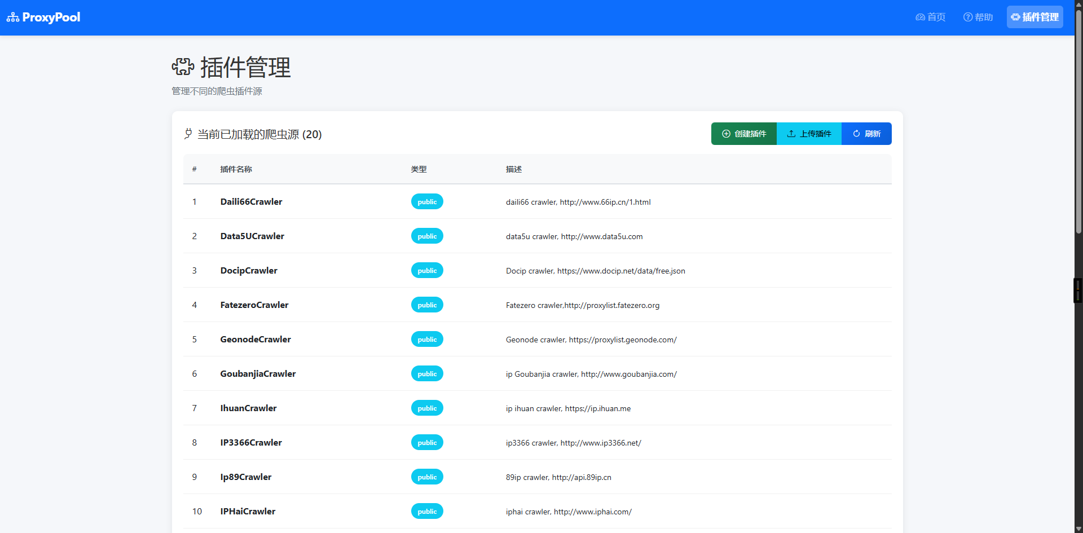
Task: Select the Daili66Crawler plugin name
Action: pos(252,202)
